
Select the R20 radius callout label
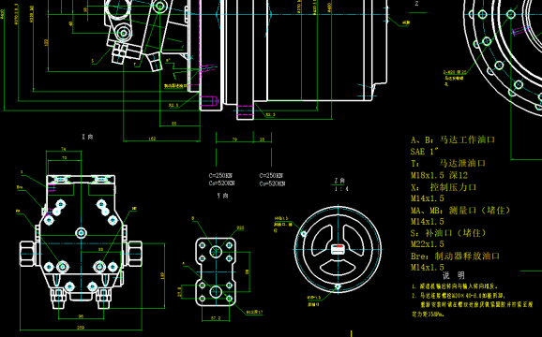point(241,228)
